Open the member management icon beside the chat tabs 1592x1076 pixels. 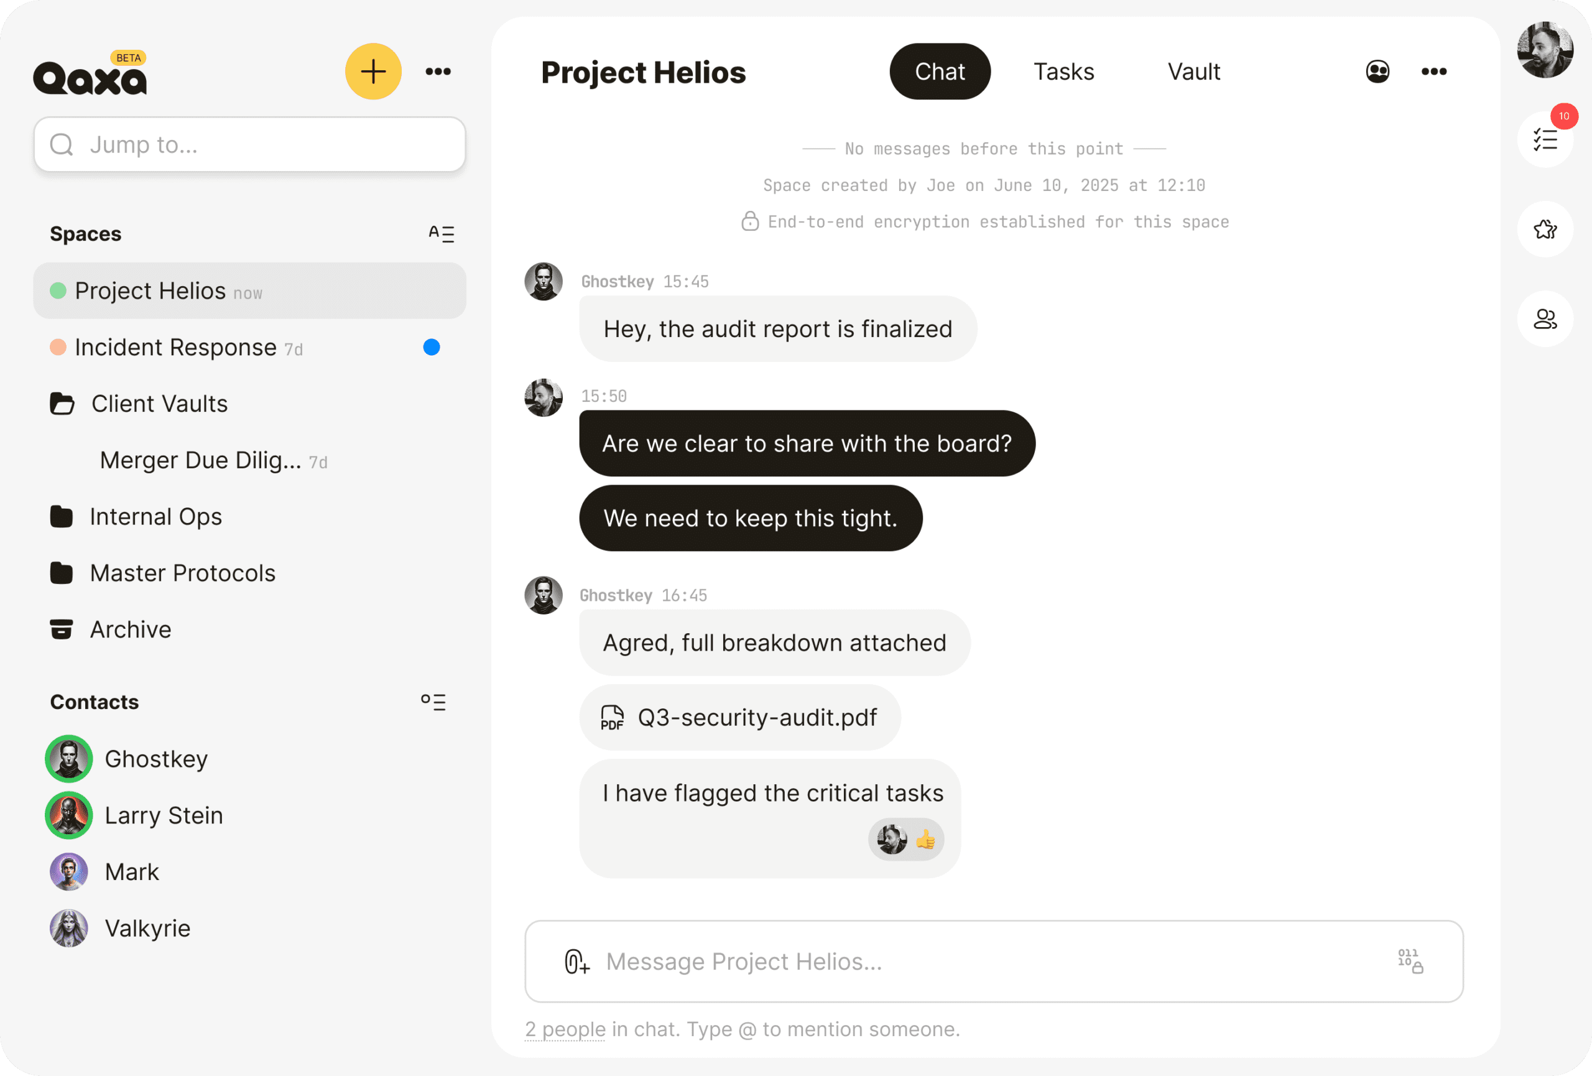pos(1377,70)
